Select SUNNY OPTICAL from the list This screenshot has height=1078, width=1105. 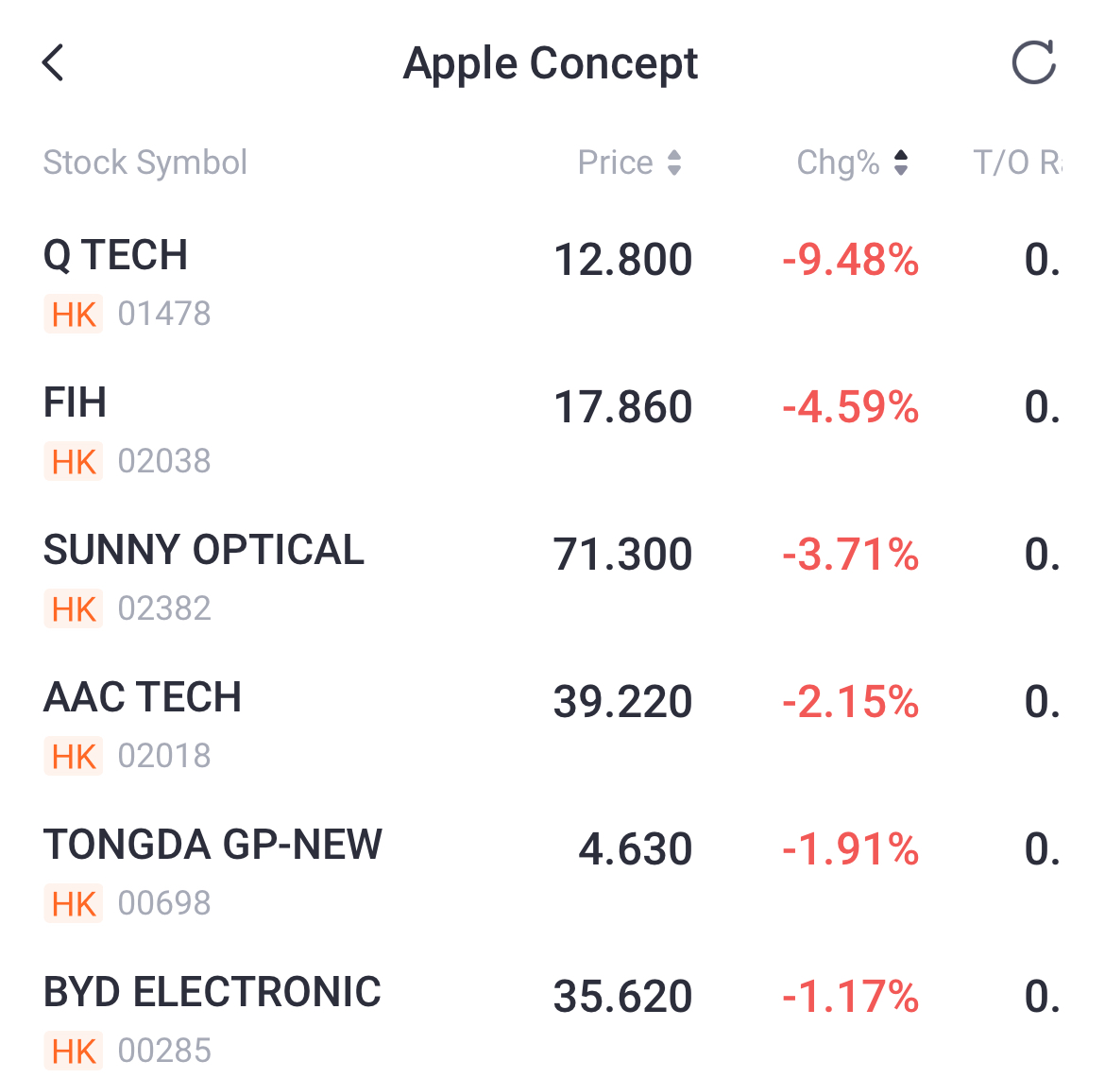click(204, 550)
